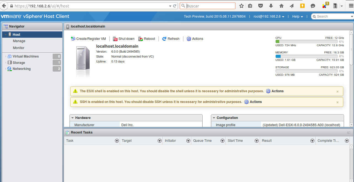Select Host in Navigator
Image resolution: width=354 pixels, height=182 pixels.
pyautogui.click(x=33, y=34)
